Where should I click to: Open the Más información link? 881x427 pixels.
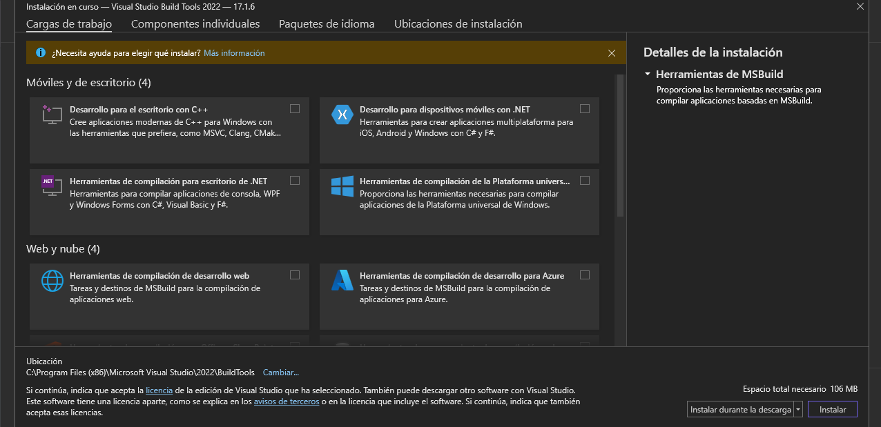[234, 52]
